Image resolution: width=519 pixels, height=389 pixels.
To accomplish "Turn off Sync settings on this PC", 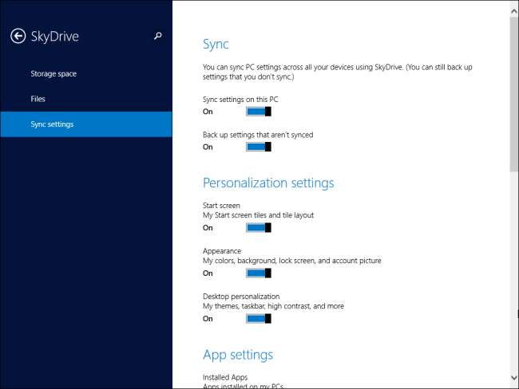I will pyautogui.click(x=259, y=112).
